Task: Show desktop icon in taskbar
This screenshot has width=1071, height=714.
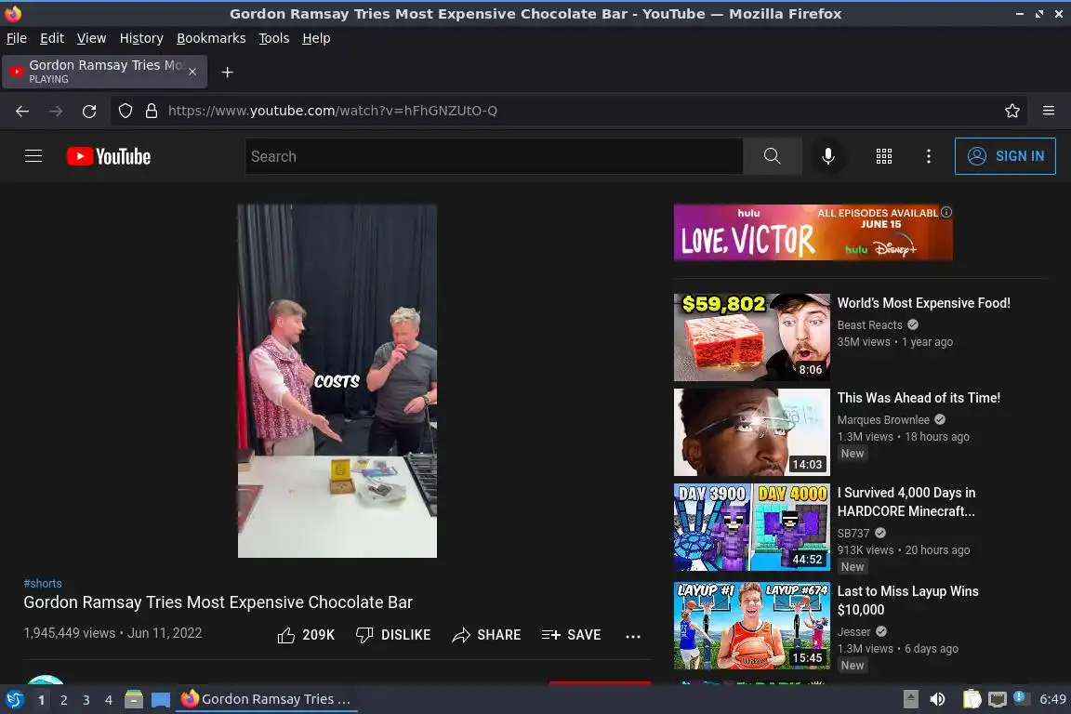Action: (x=161, y=700)
